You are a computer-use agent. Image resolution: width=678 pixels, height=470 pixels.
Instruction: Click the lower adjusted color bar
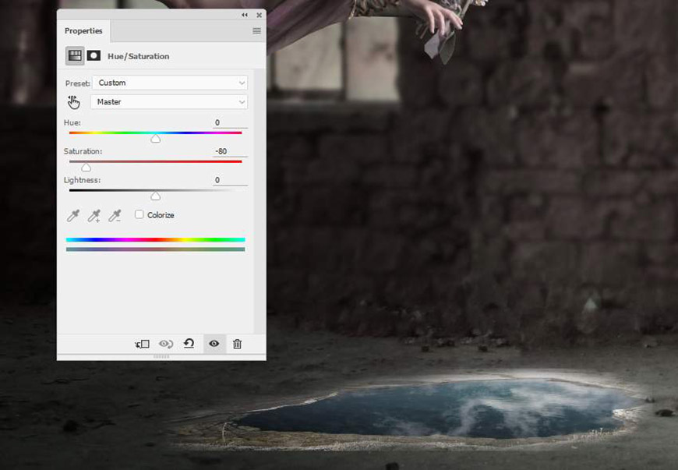(x=156, y=249)
